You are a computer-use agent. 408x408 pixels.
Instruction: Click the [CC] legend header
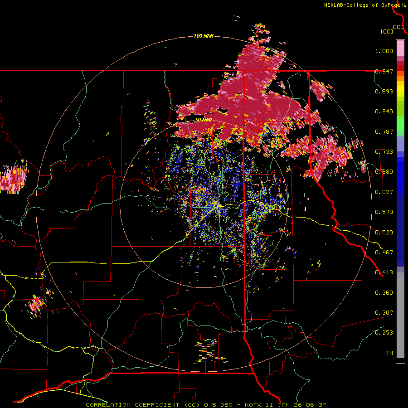pos(387,31)
